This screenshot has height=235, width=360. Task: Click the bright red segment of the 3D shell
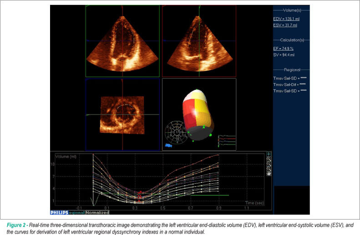[x=188, y=107]
